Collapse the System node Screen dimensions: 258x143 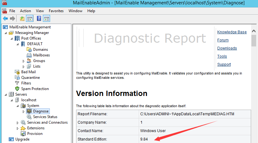[18, 106]
